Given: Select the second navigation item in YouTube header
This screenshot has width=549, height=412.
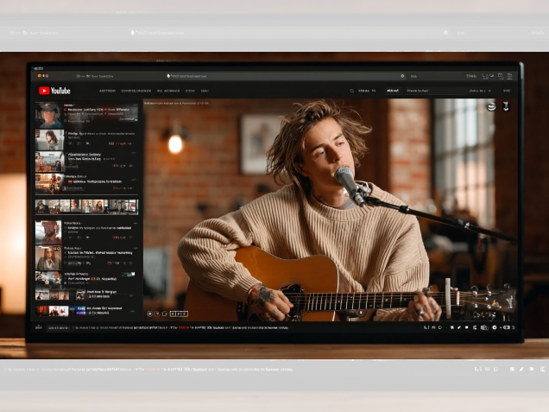Looking at the screenshot, I should tap(136, 91).
